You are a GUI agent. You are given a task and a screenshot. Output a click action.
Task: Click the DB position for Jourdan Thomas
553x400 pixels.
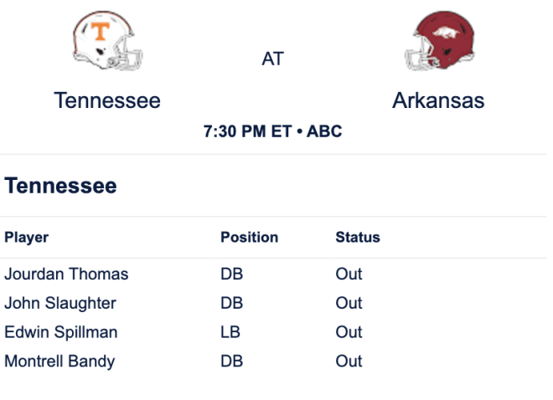click(232, 274)
